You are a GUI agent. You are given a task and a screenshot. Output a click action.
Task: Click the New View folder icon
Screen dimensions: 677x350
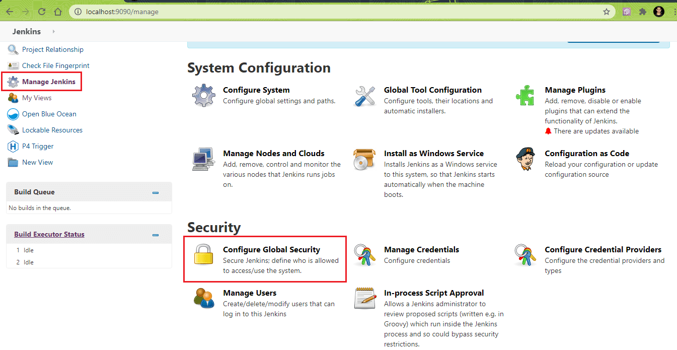pos(13,162)
